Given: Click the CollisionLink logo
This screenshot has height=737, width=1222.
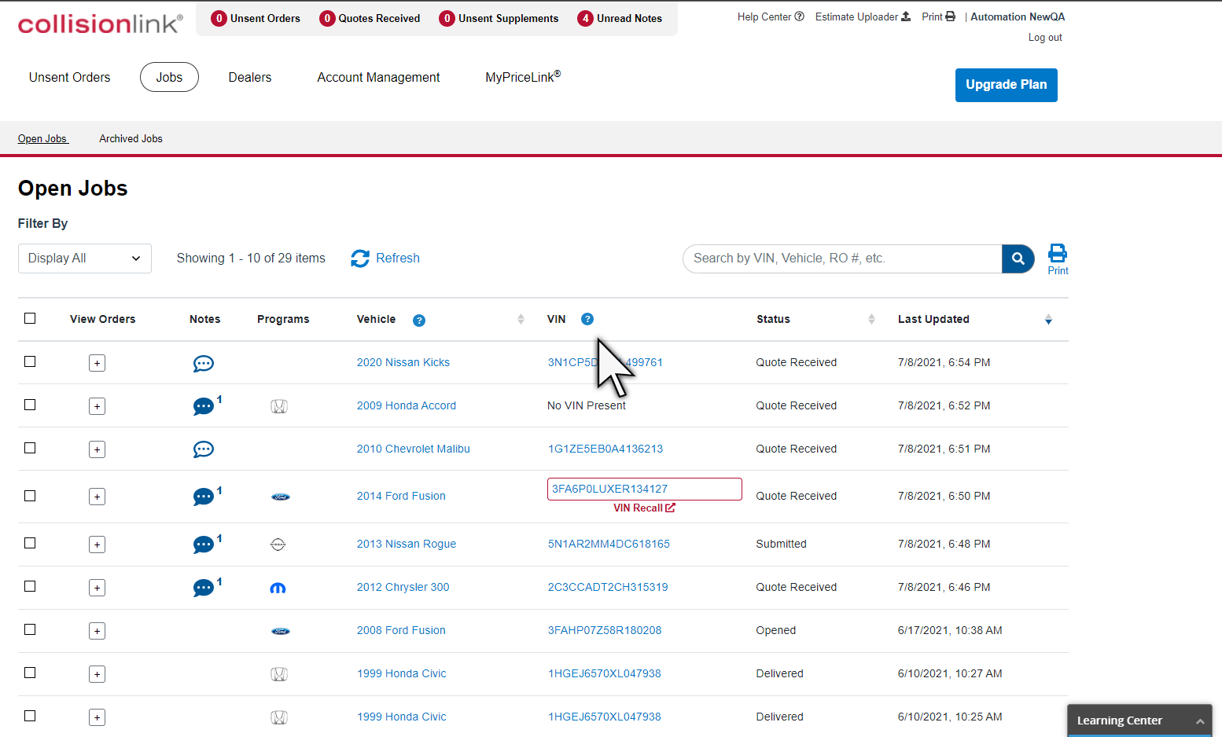Looking at the screenshot, I should (x=101, y=24).
